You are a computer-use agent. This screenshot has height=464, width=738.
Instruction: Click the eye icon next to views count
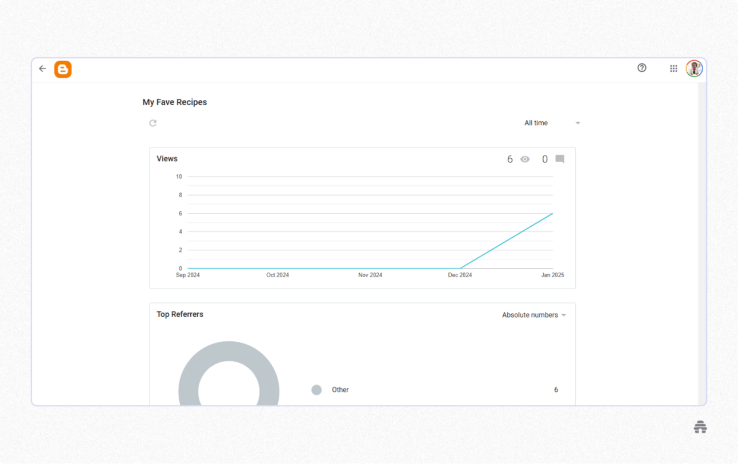tap(525, 159)
